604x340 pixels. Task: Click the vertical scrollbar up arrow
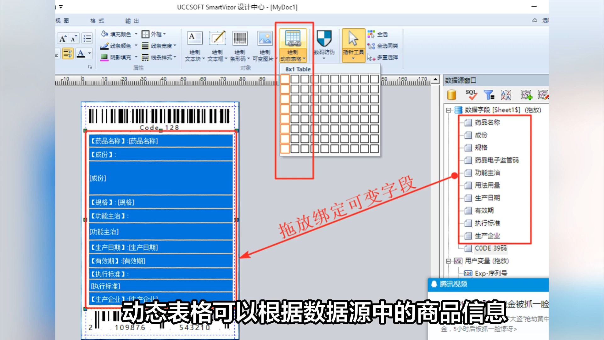435,79
